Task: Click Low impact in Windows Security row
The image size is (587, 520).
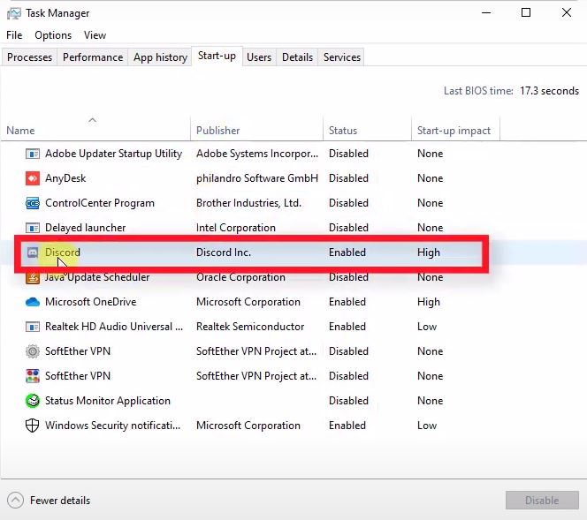Action: pyautogui.click(x=427, y=426)
